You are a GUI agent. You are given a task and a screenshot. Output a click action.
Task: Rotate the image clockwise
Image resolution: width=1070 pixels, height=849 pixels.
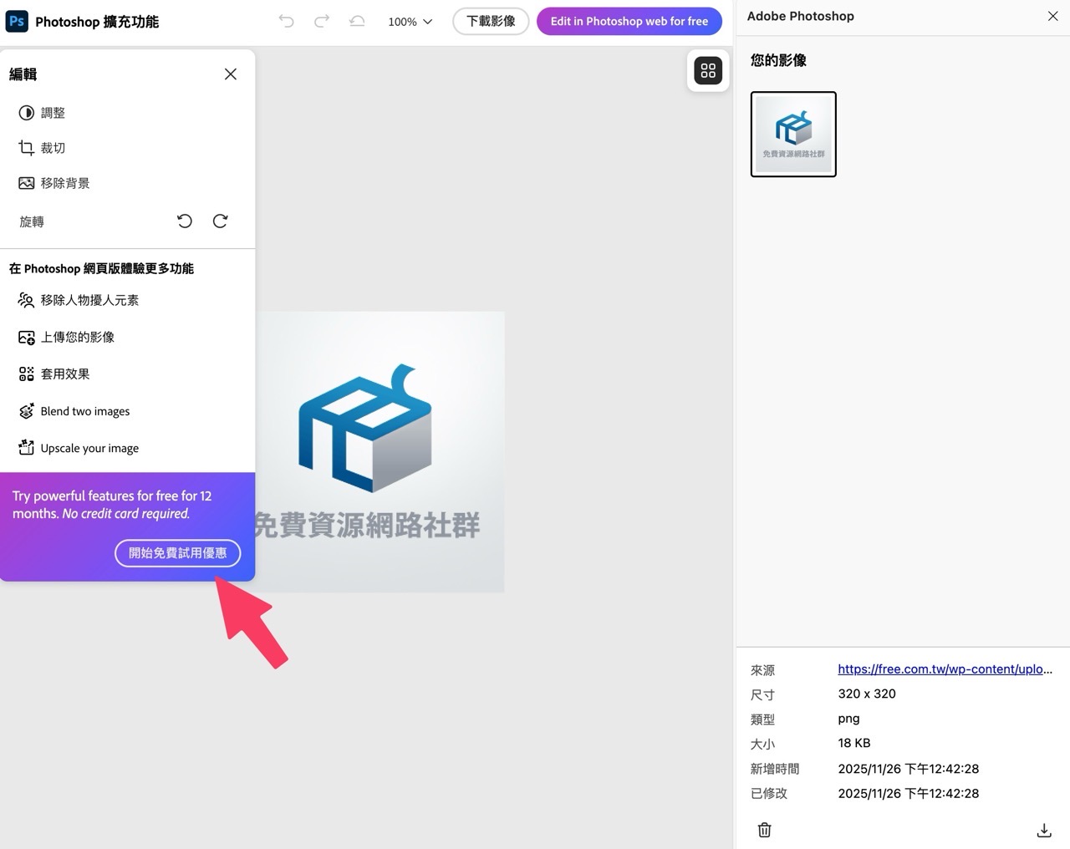(x=220, y=221)
